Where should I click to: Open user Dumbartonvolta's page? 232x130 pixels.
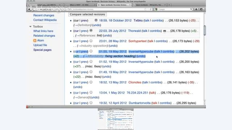(140, 103)
